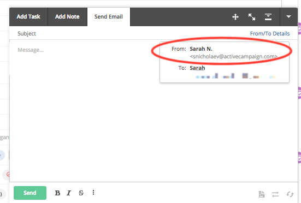Image resolution: width=301 pixels, height=203 pixels.
Task: Open the Sarah recipient contact link
Action: tap(197, 68)
